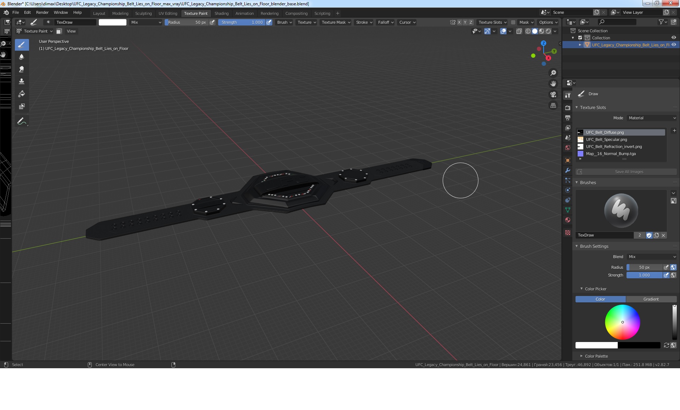Viewport: 680px width, 410px height.
Task: Open the Texture Mask dropdown
Action: (x=336, y=22)
